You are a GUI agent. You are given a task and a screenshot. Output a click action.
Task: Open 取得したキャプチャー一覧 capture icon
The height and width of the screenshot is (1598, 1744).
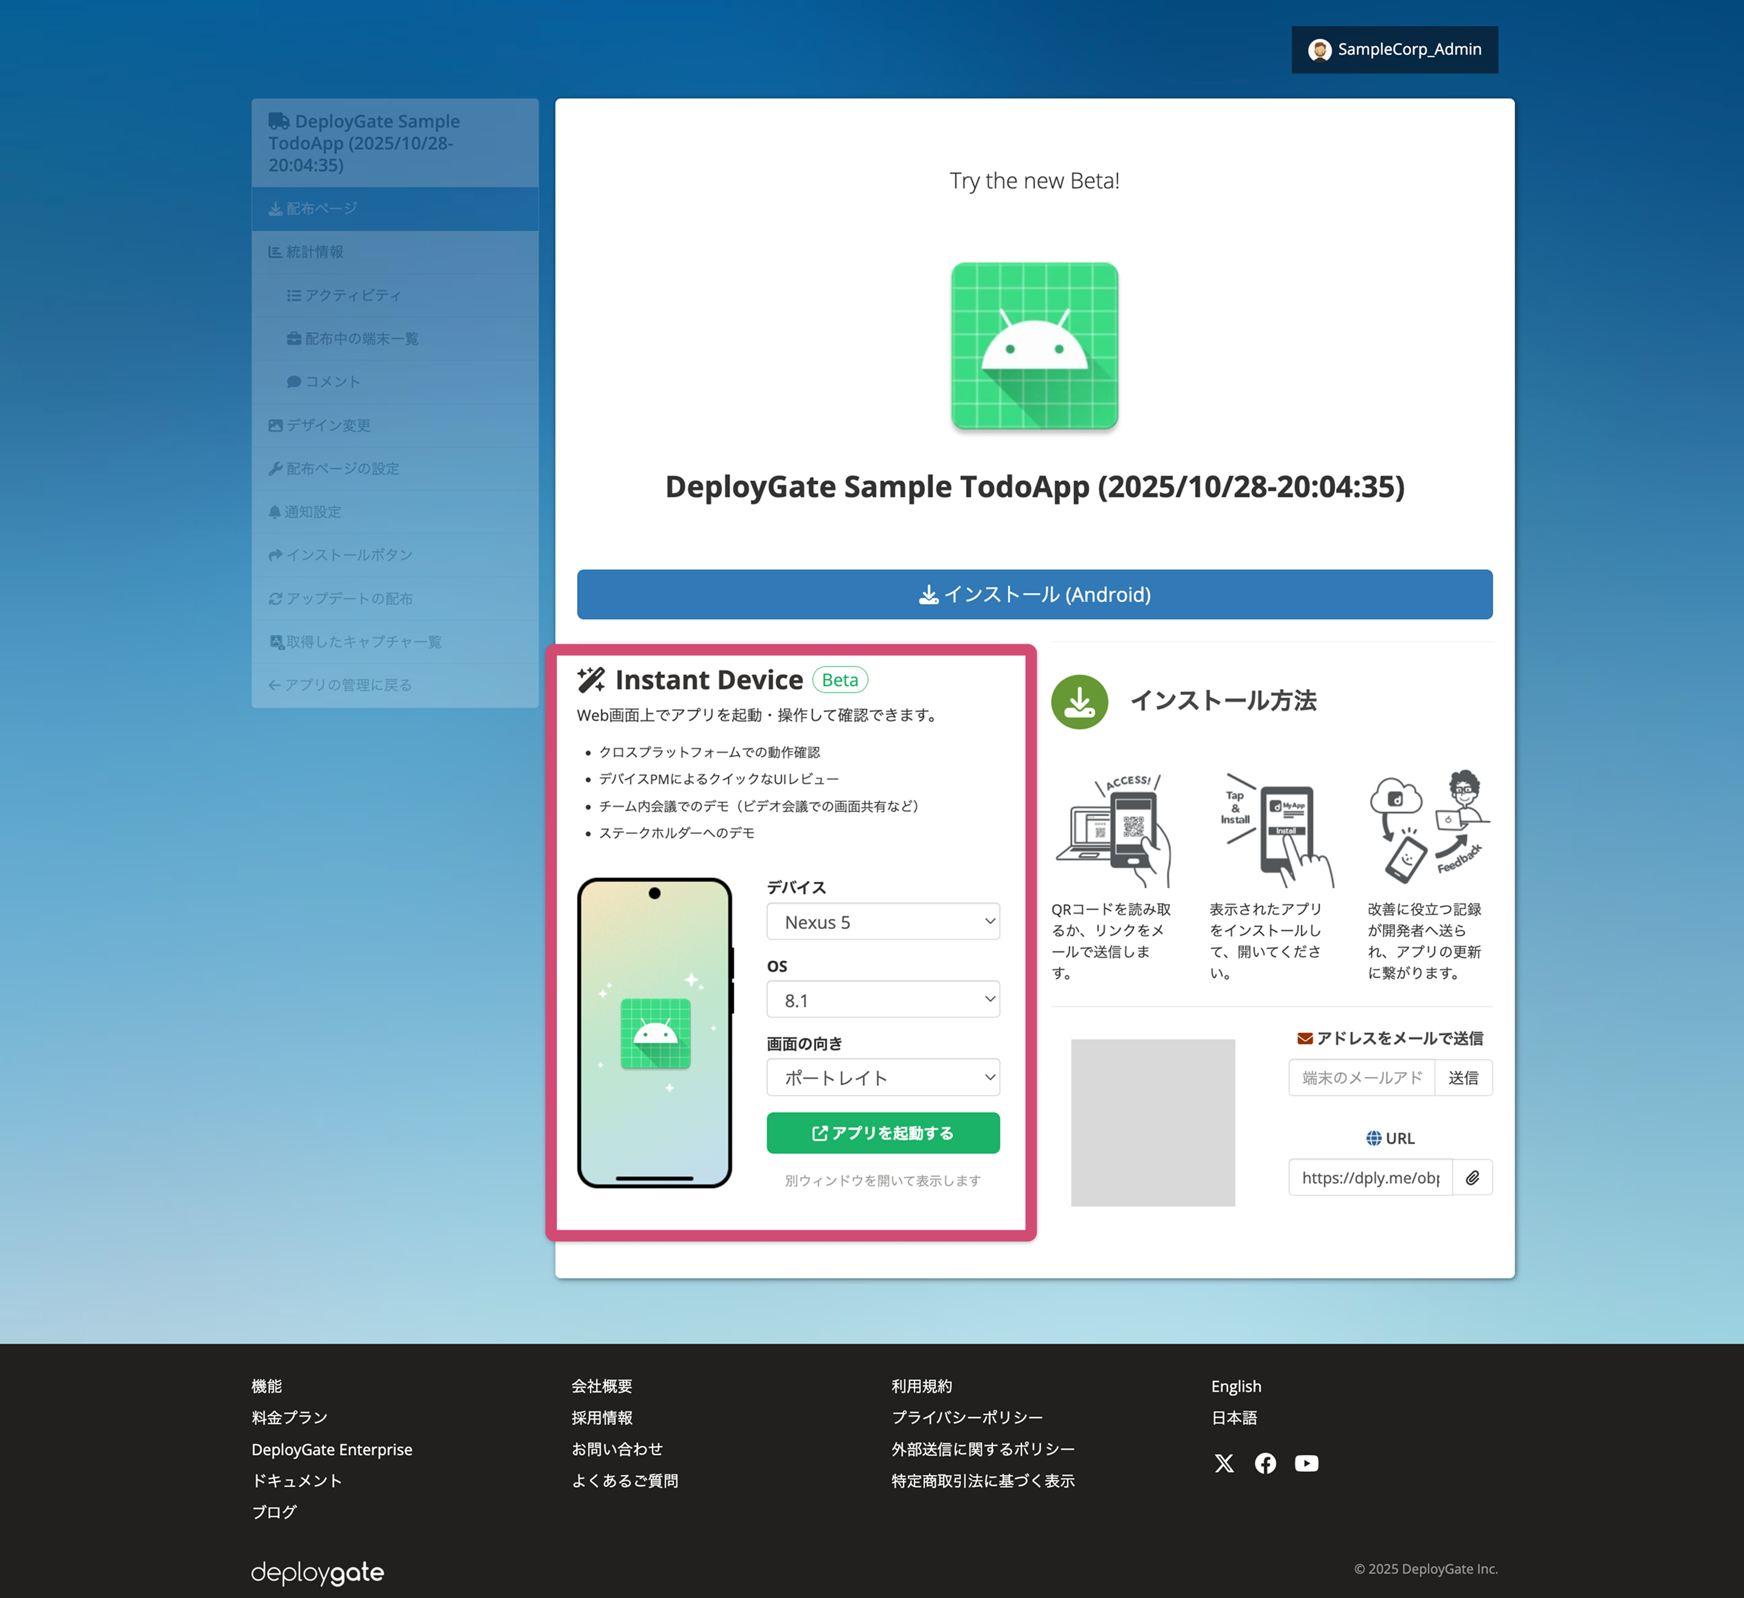click(275, 641)
